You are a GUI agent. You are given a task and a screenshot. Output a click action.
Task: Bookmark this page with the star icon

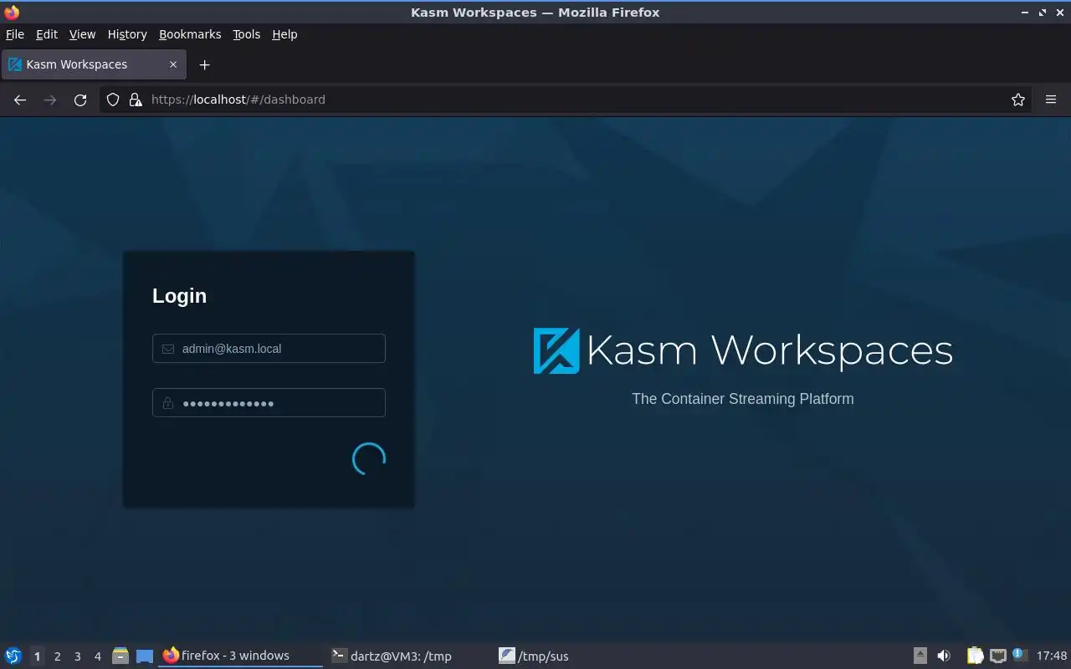1018,100
